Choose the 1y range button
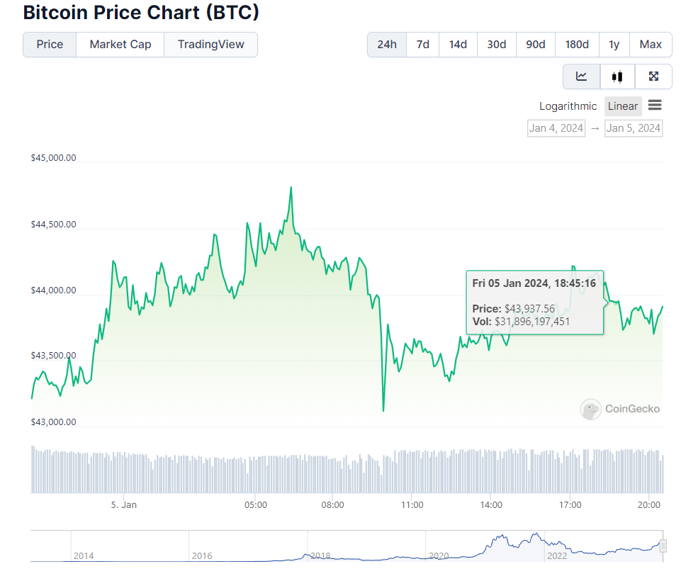Image resolution: width=681 pixels, height=576 pixels. 614,44
